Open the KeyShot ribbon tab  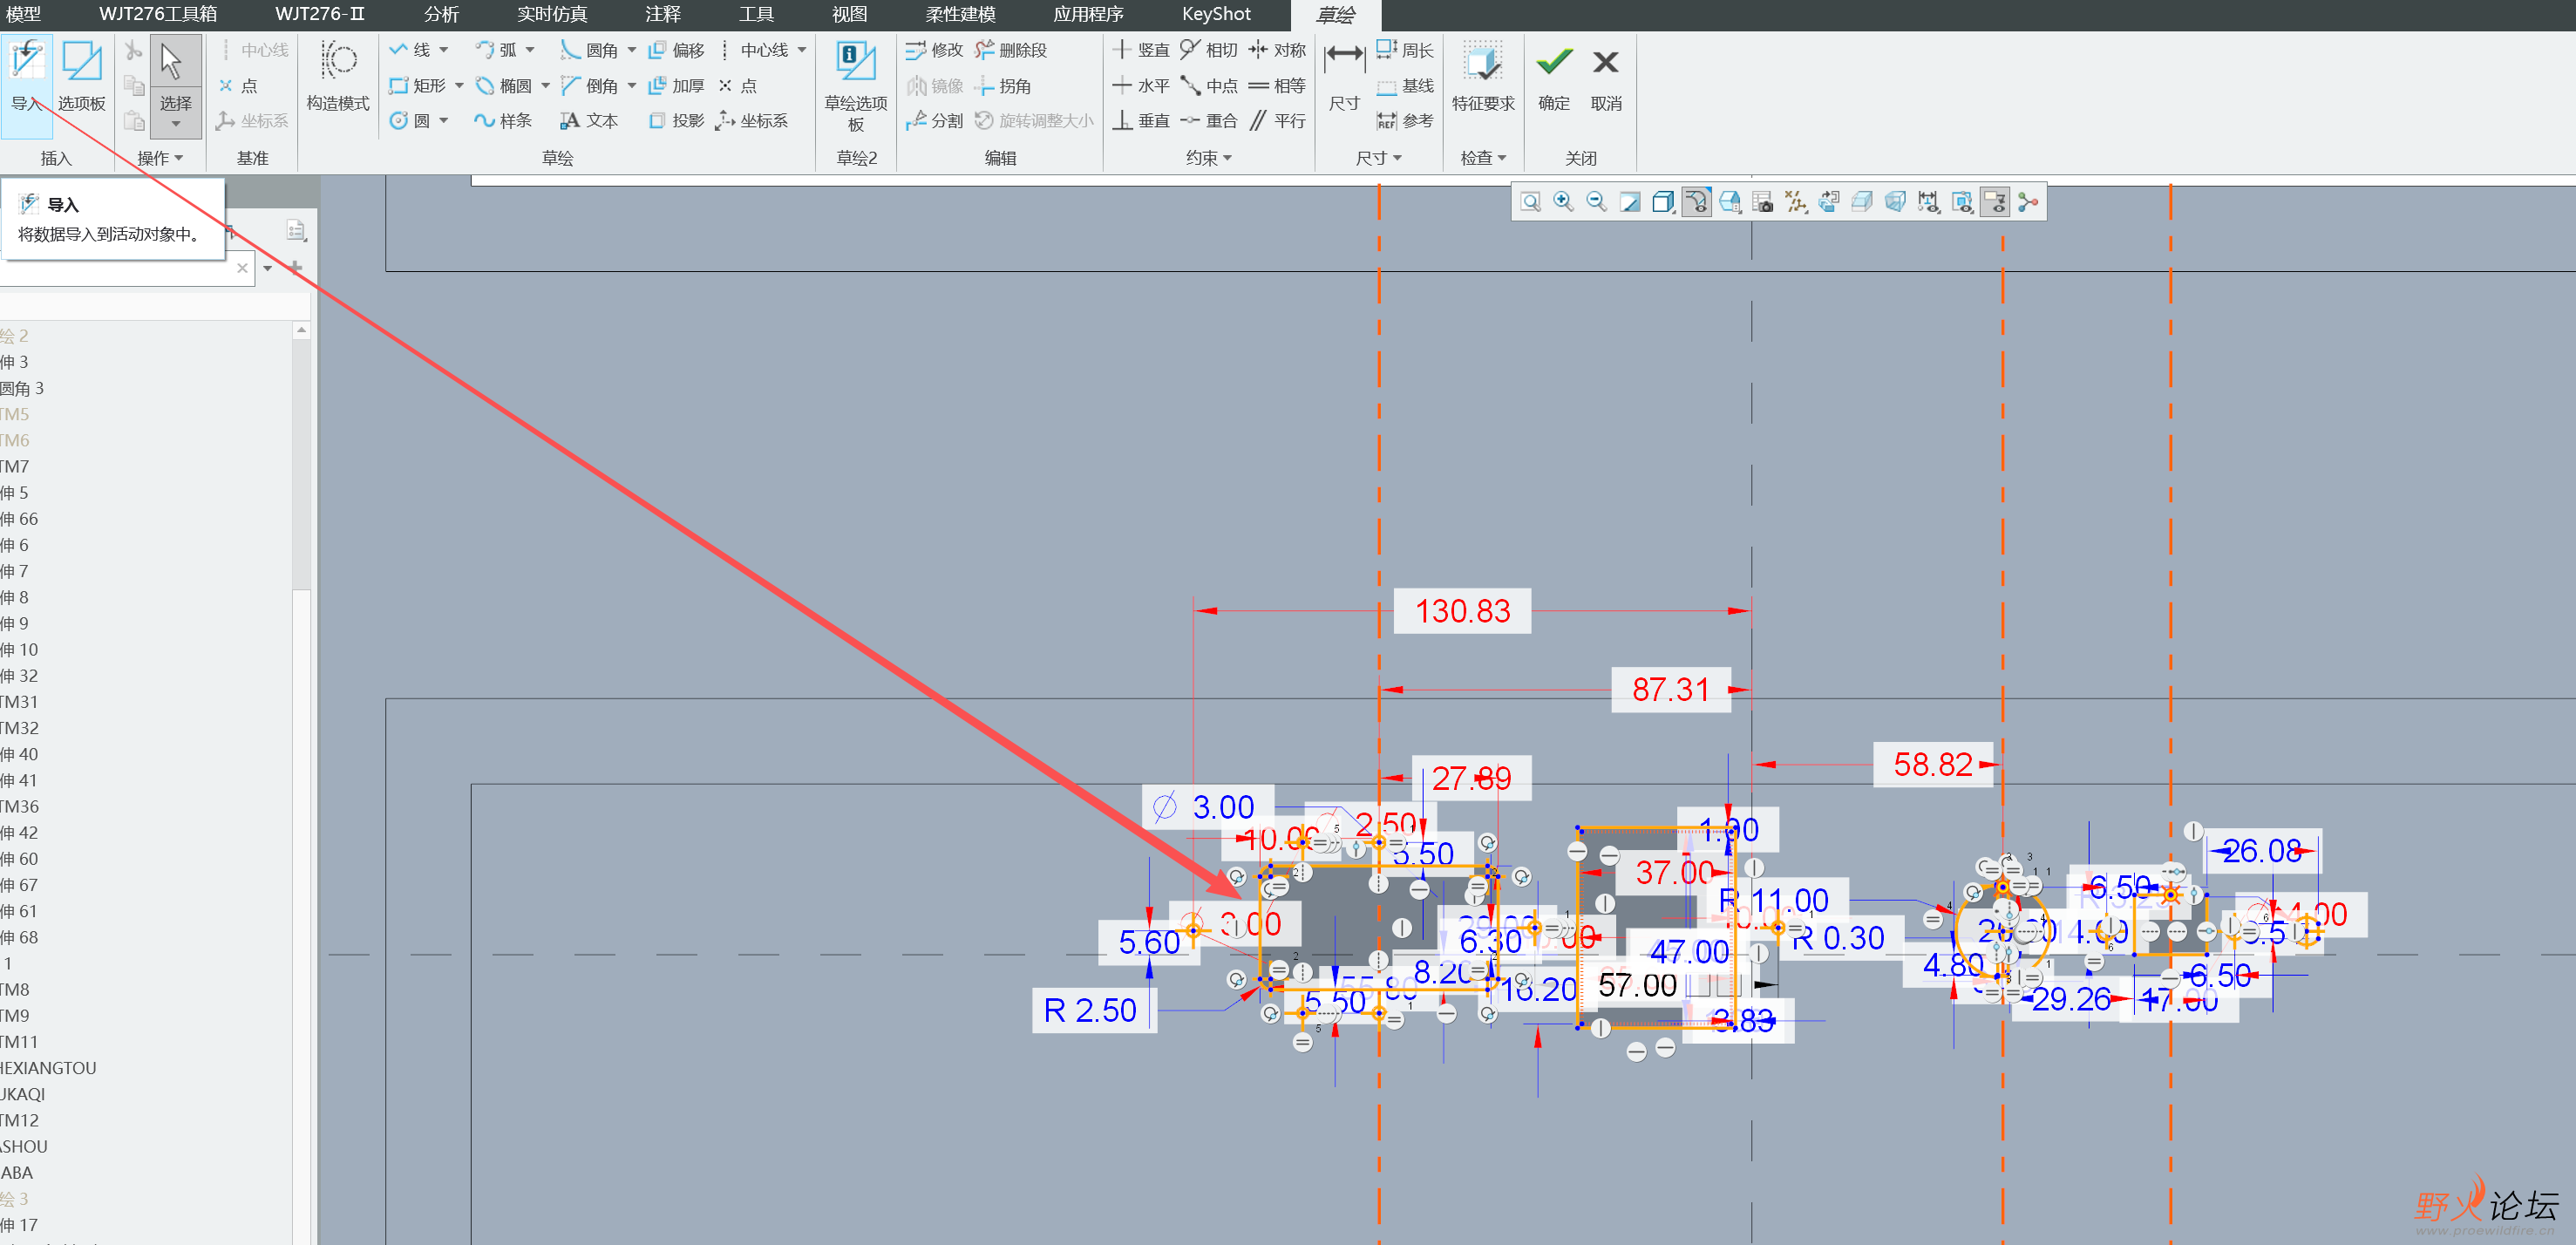tap(1216, 14)
